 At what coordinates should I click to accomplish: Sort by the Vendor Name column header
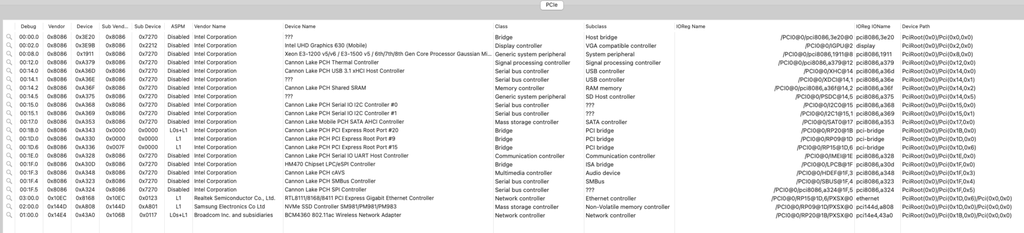click(210, 27)
